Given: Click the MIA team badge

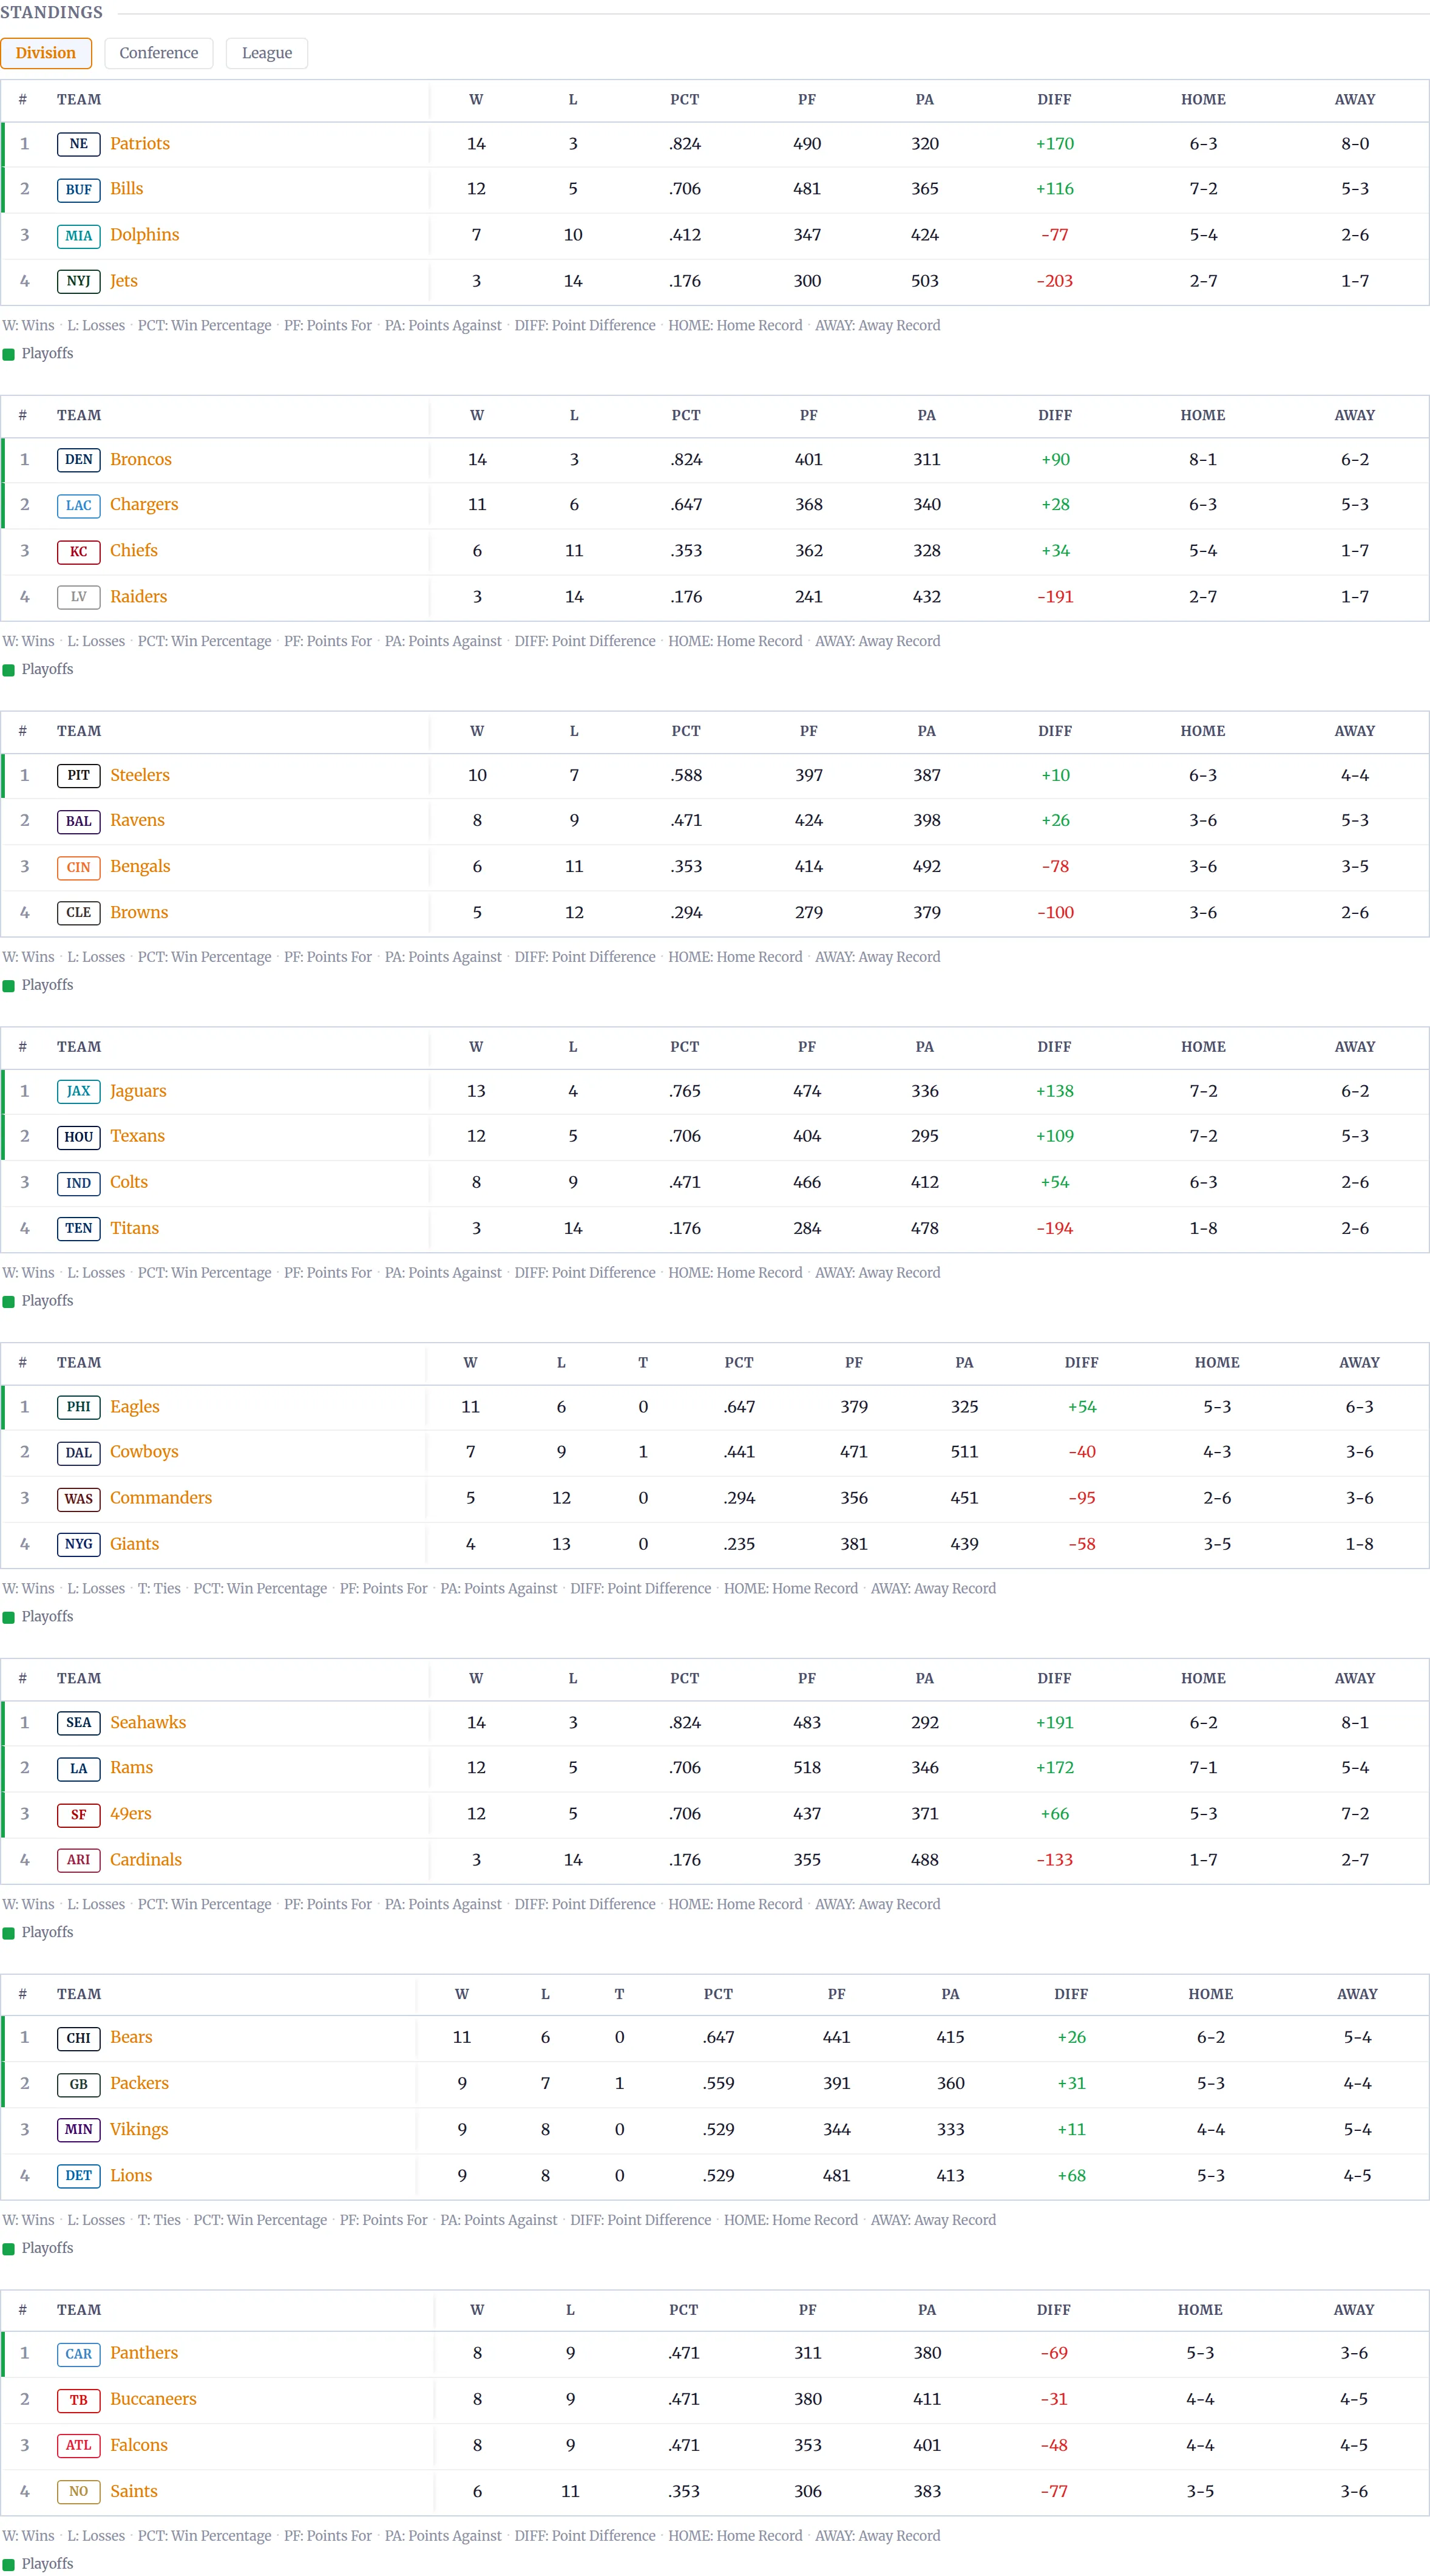Looking at the screenshot, I should click(78, 236).
